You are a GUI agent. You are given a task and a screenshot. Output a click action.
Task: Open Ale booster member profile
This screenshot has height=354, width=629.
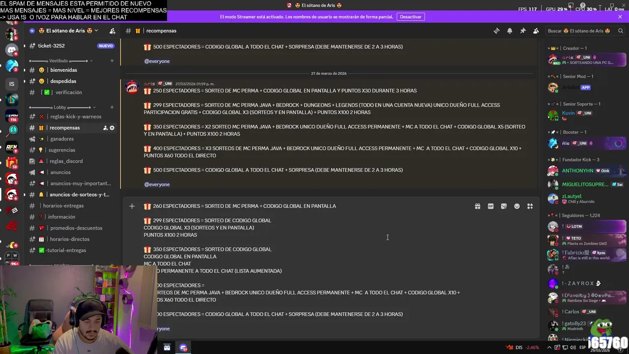tap(587, 144)
